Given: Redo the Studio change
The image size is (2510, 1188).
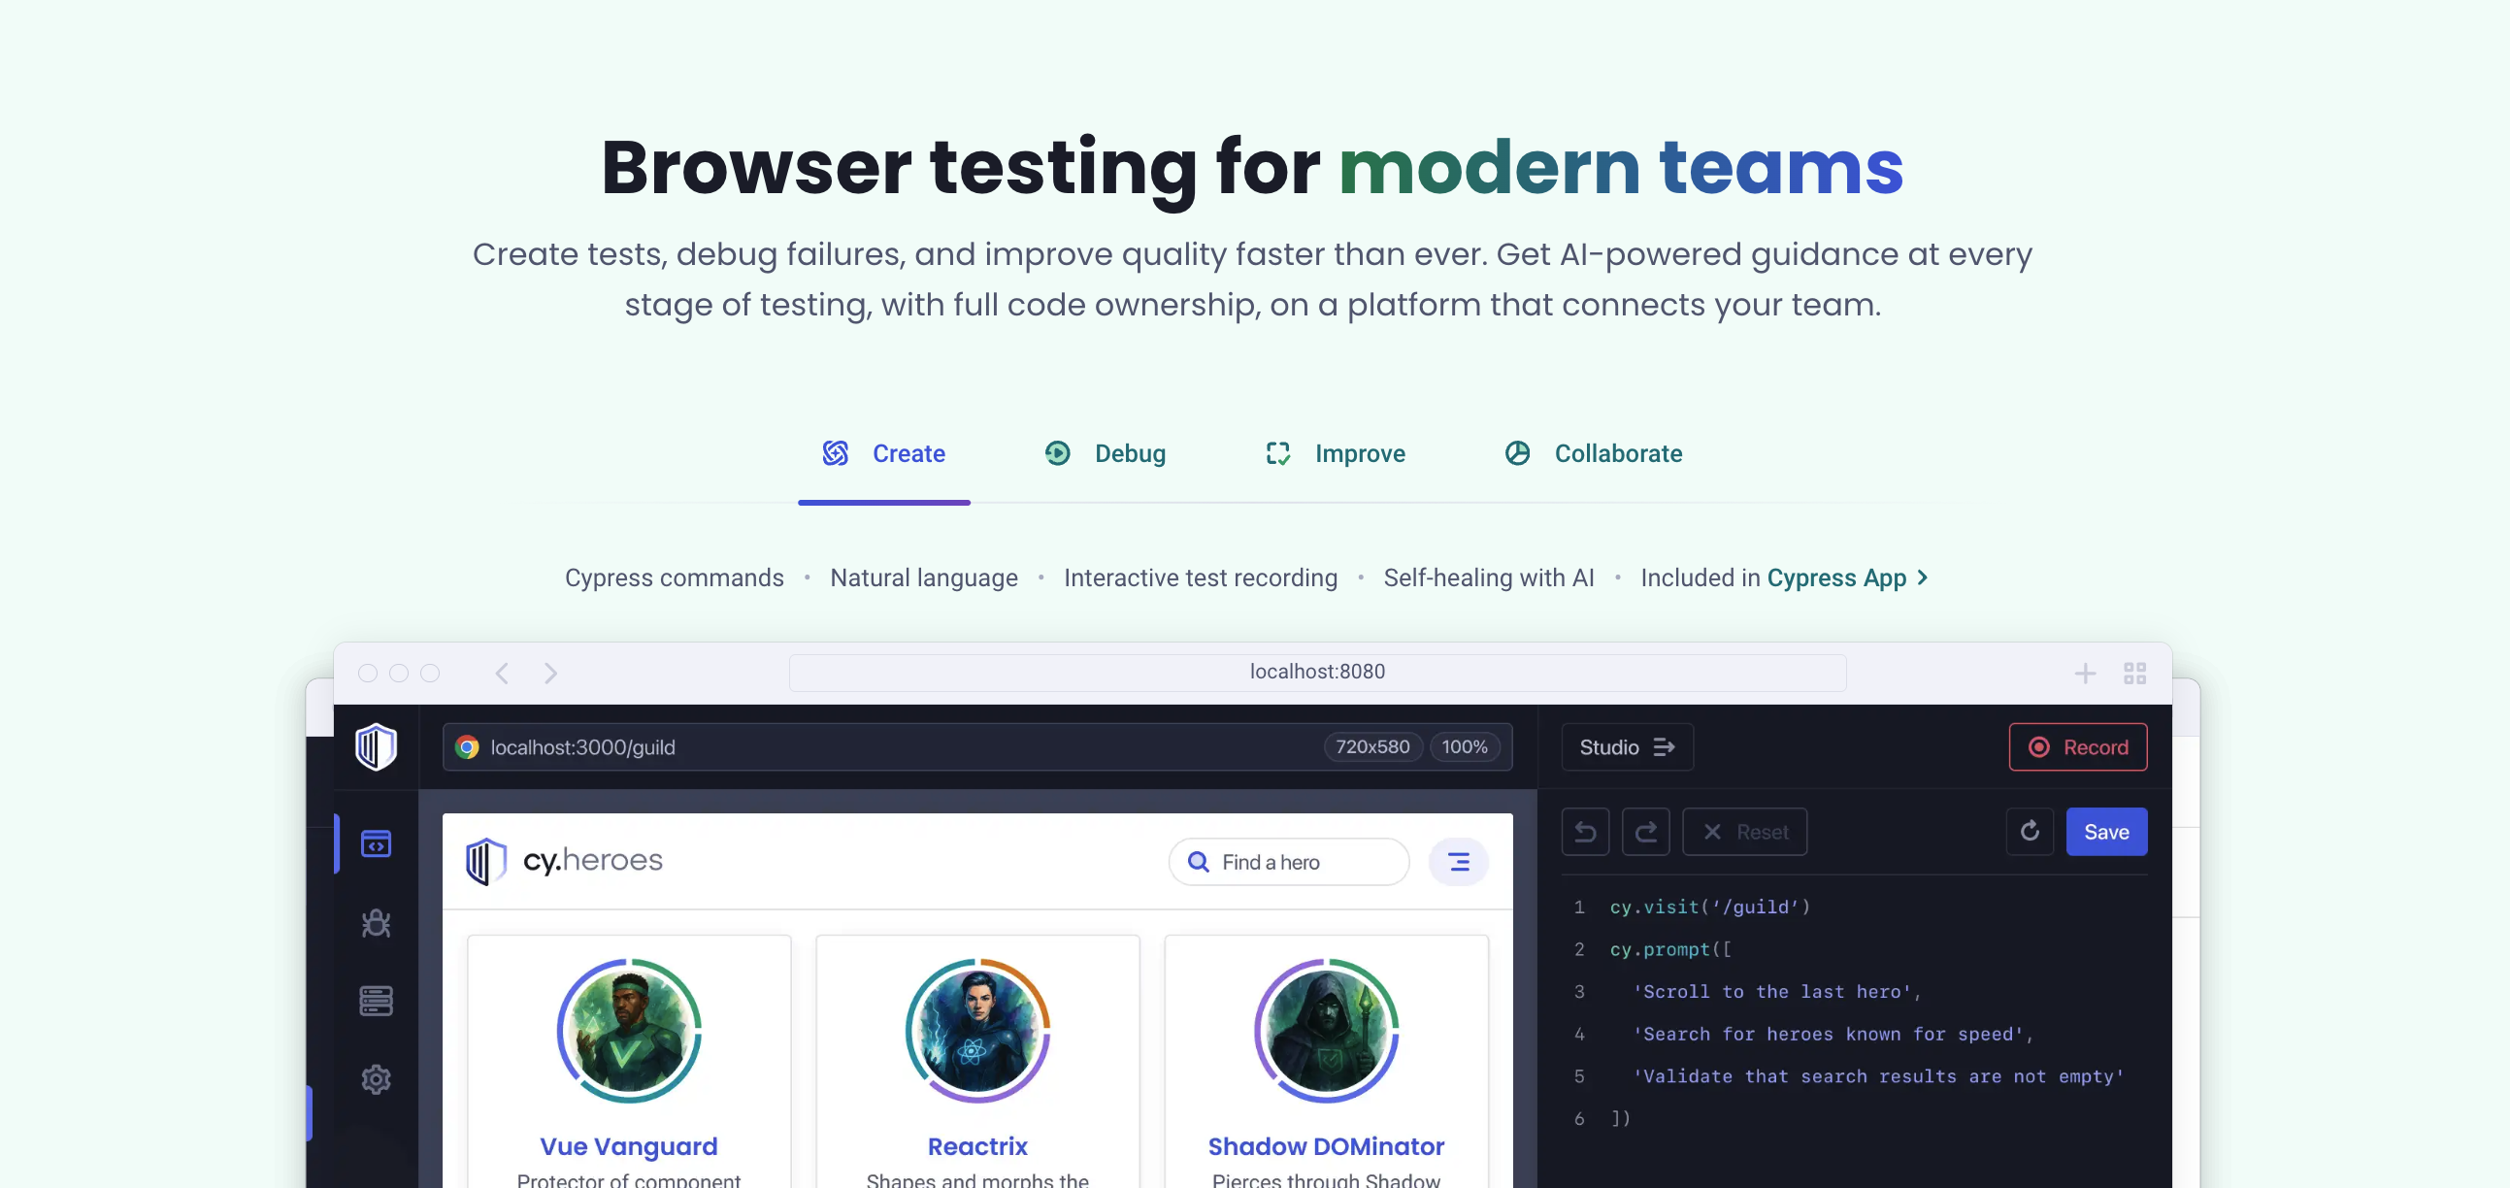Looking at the screenshot, I should click(x=1646, y=833).
